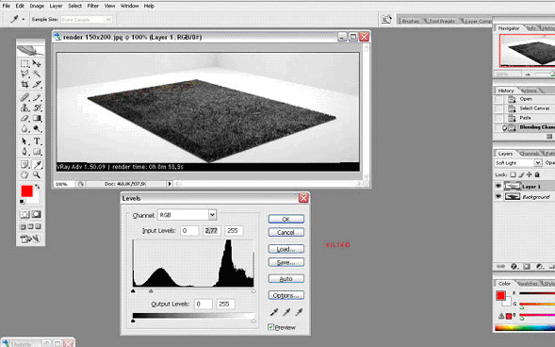555x347 pixels.
Task: Click the Auto button in Levels
Action: tap(286, 279)
